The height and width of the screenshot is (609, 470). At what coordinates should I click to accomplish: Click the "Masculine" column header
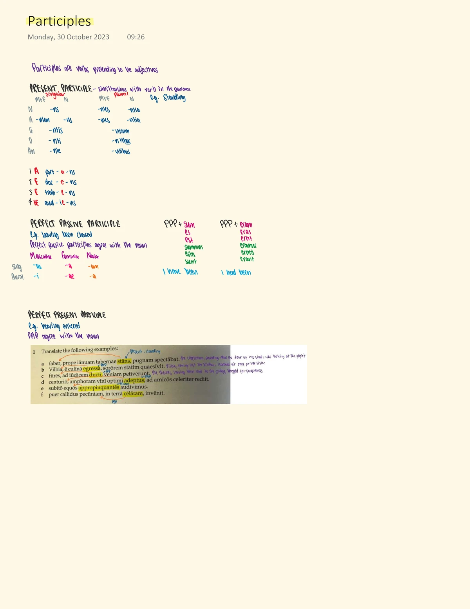pyautogui.click(x=41, y=256)
